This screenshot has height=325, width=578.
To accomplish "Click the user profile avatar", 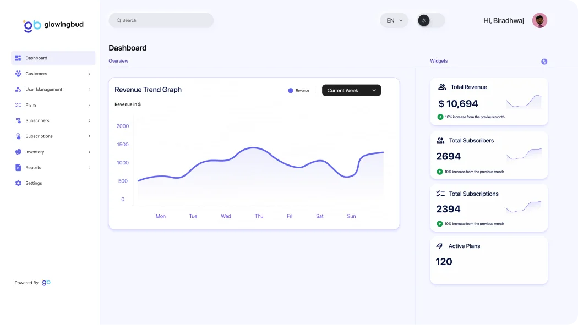I will tap(539, 20).
